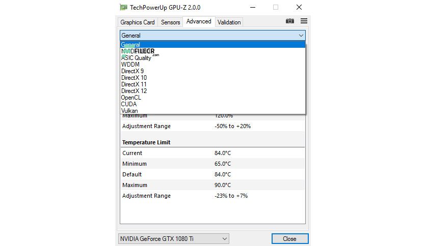426x246 pixels.
Task: Click the GPU-Z app icon in title bar
Action: coord(124,7)
